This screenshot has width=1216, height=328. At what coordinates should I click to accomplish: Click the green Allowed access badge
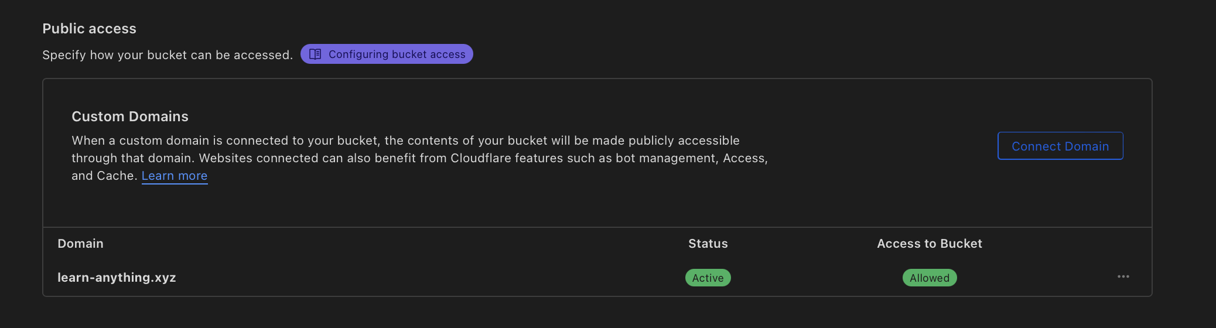pos(929,278)
